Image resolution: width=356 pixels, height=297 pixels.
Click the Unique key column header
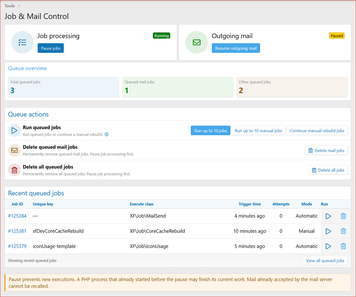tap(43, 204)
